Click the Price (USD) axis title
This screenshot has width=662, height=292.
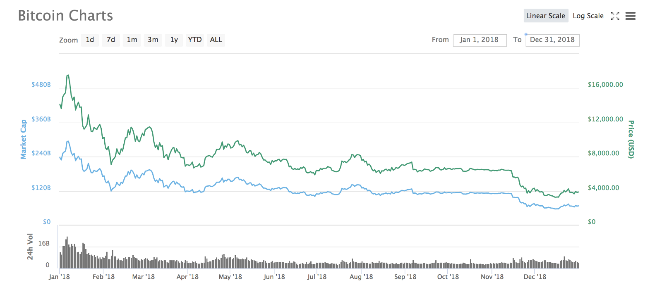631,139
